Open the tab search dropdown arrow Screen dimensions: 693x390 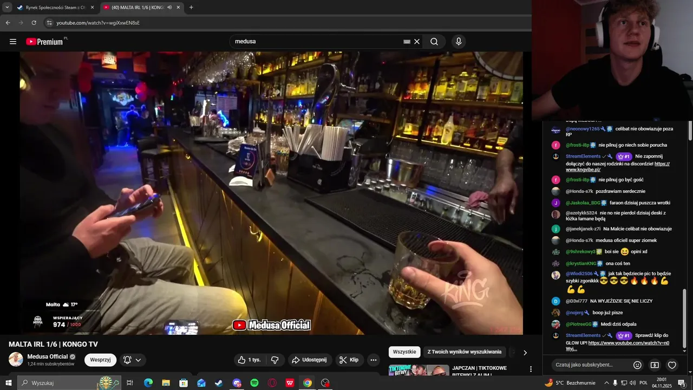tap(7, 8)
